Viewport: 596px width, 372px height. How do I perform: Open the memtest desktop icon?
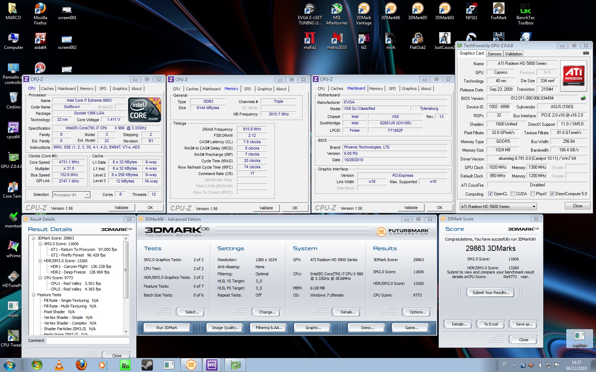pyautogui.click(x=13, y=220)
